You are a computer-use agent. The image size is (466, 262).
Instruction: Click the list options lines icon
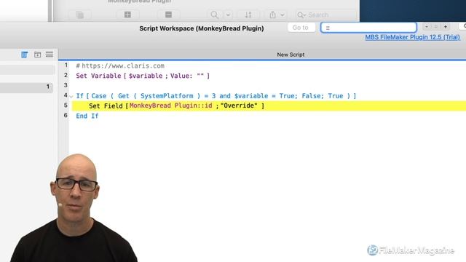click(50, 54)
